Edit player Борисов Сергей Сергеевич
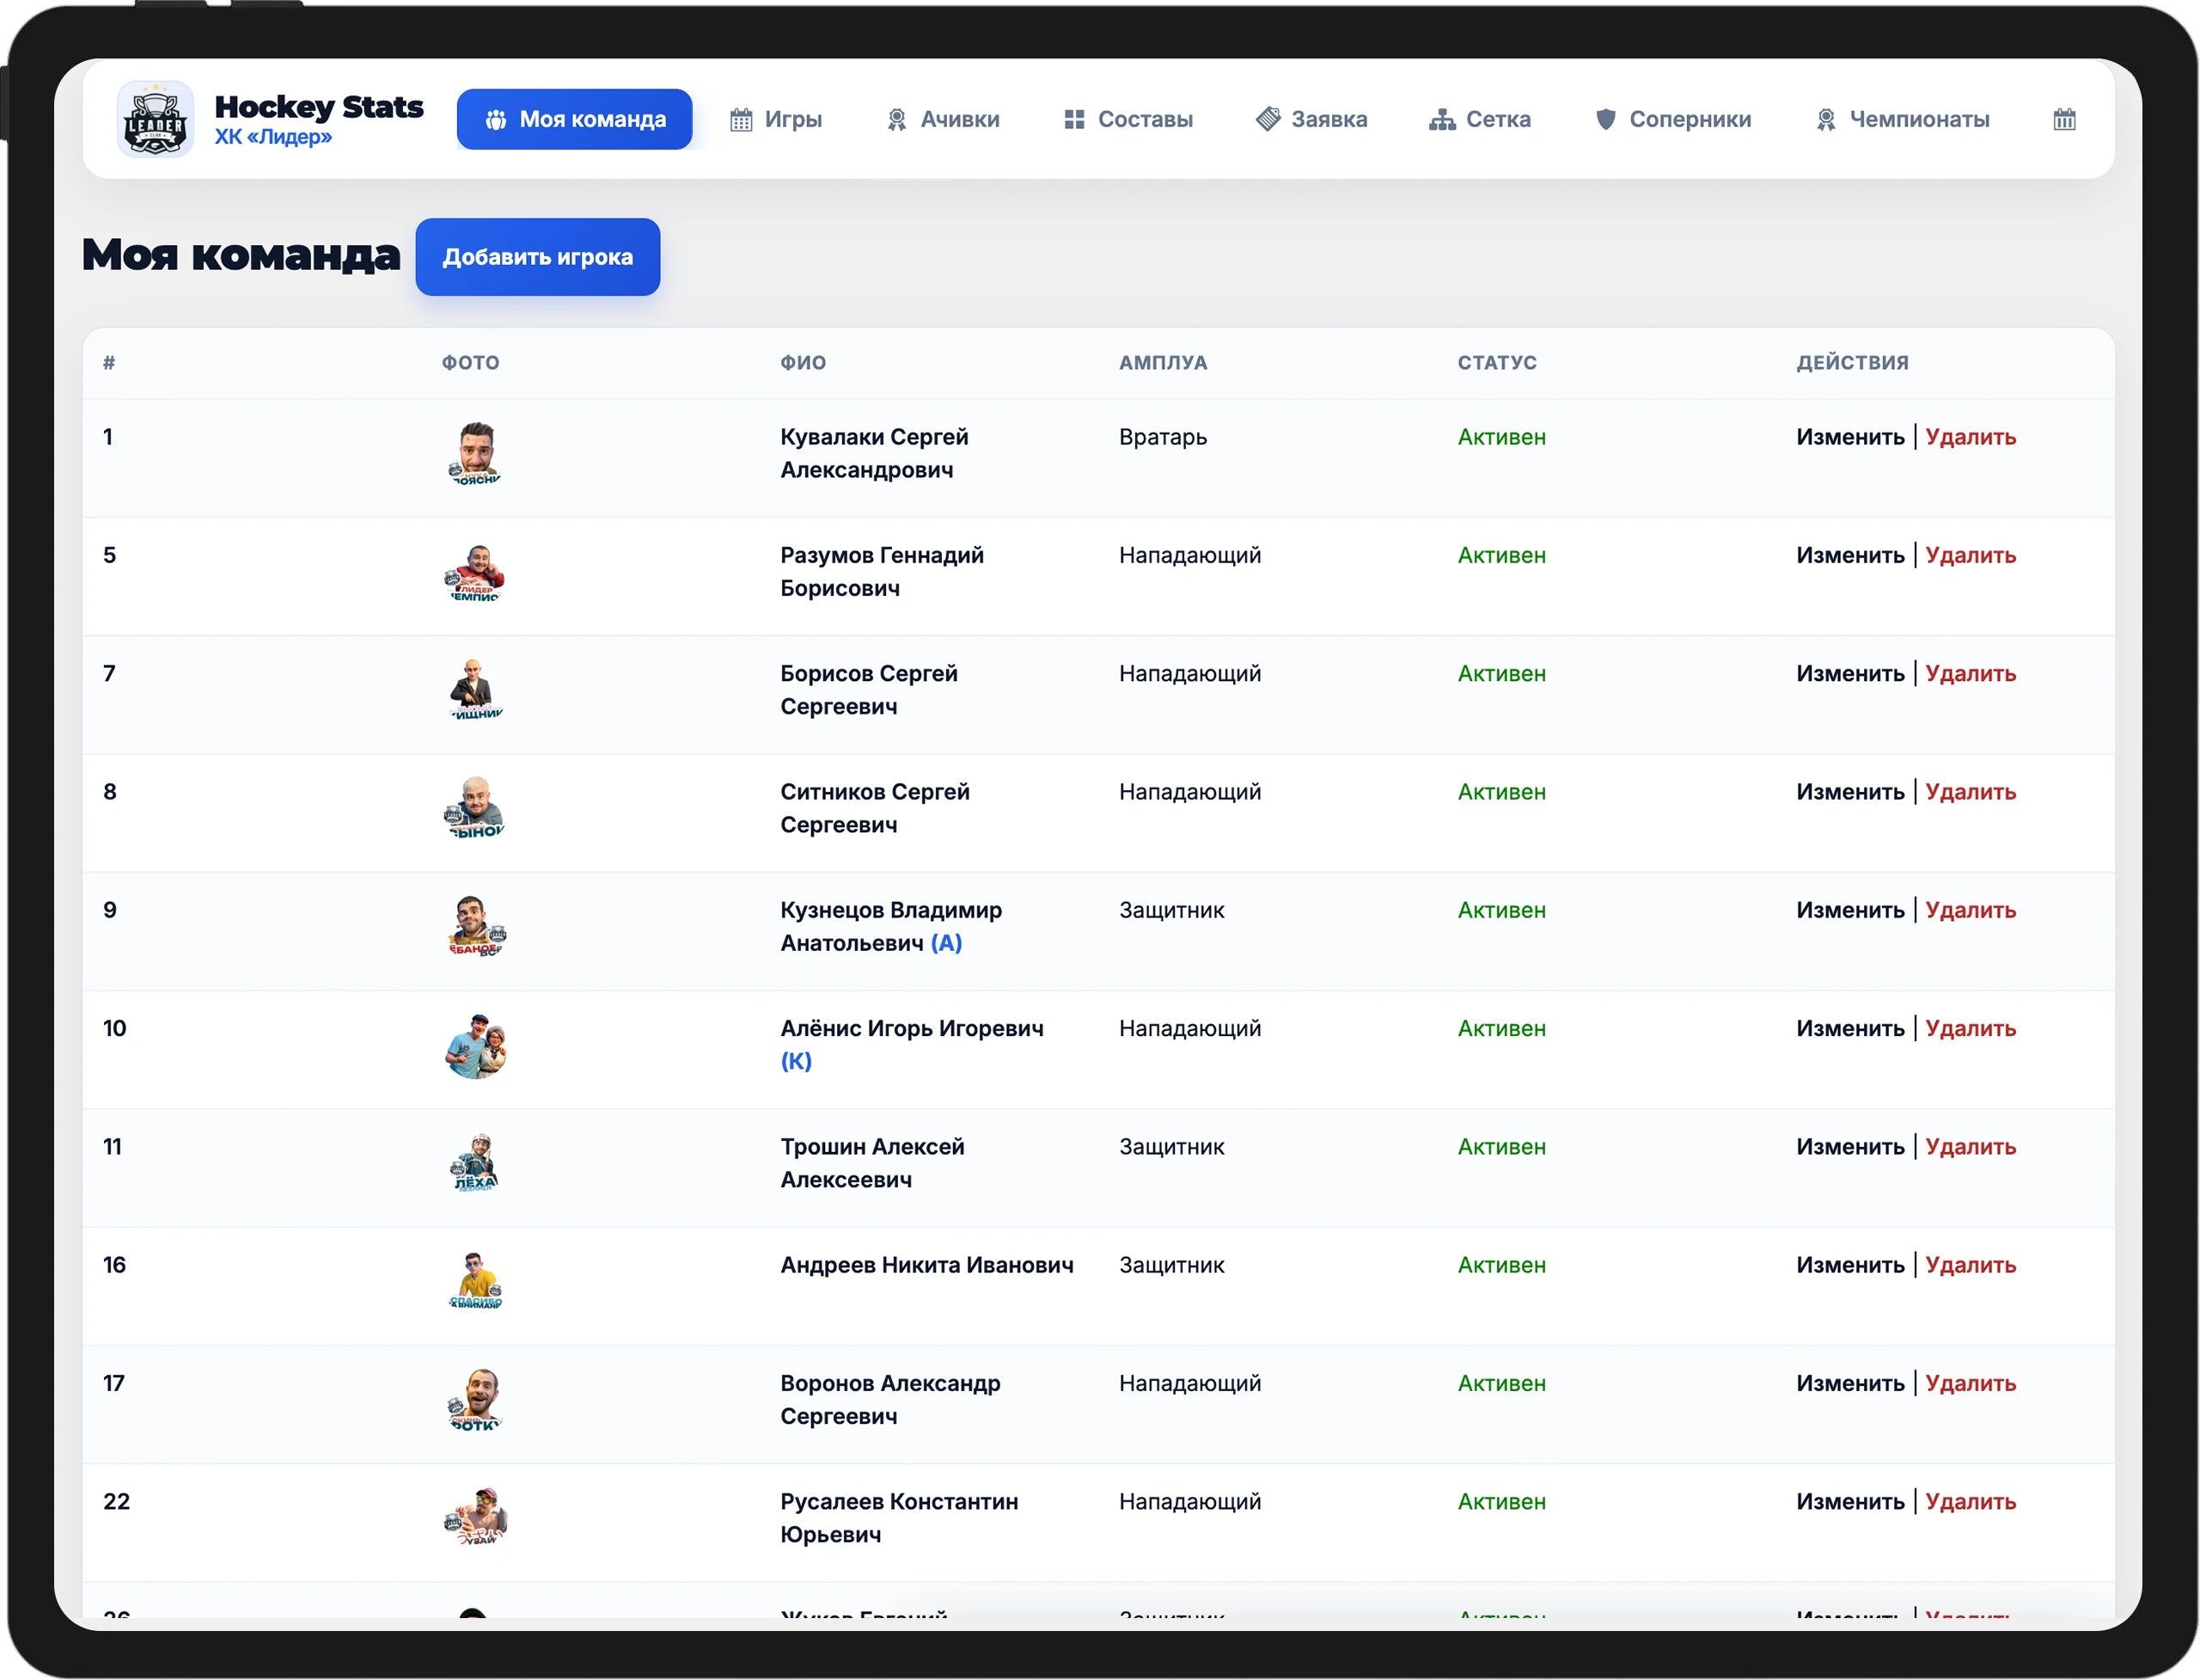Image resolution: width=2200 pixels, height=1680 pixels. (1850, 673)
